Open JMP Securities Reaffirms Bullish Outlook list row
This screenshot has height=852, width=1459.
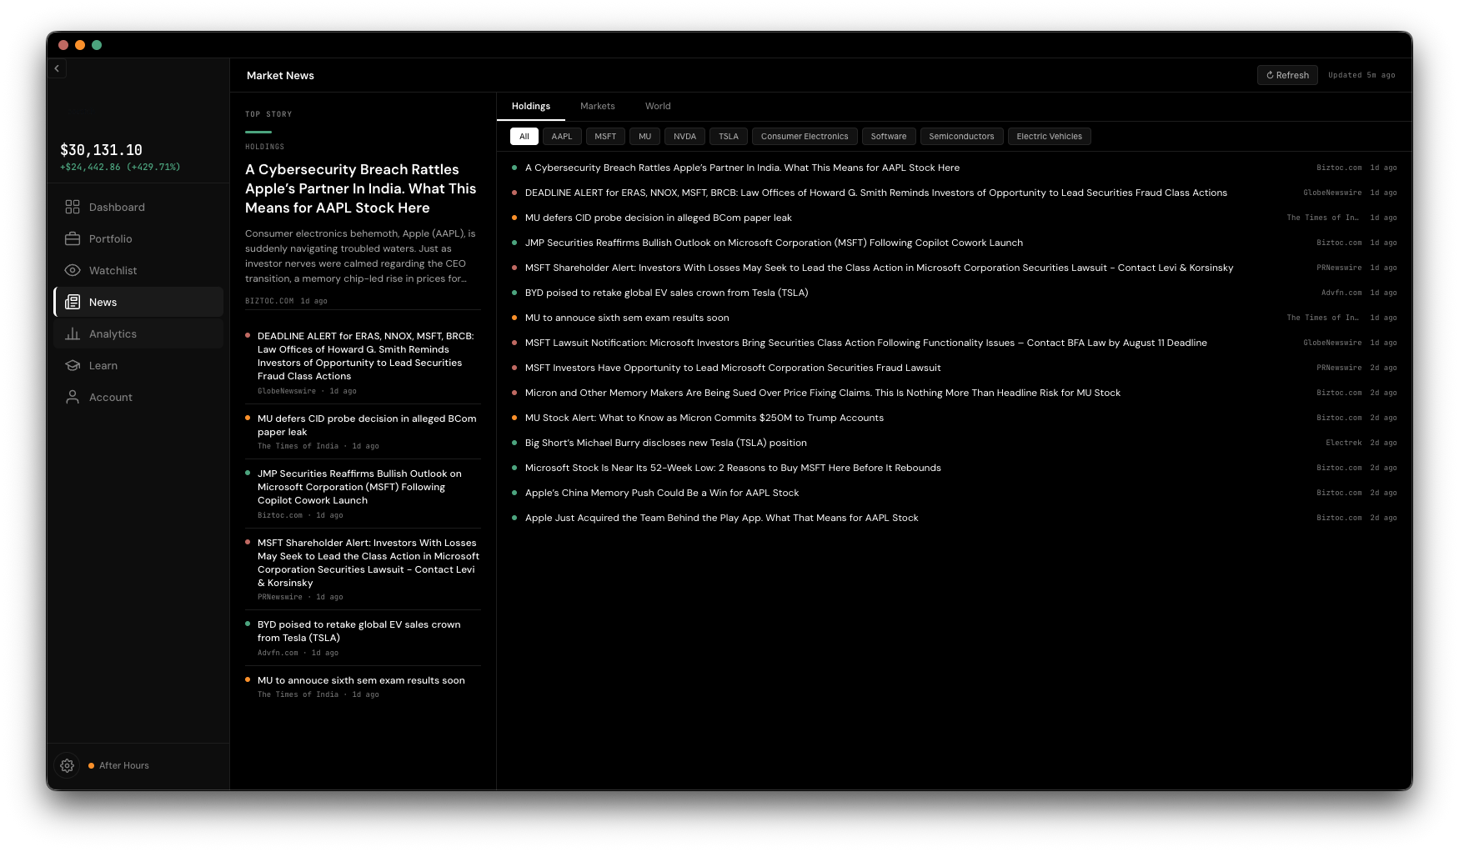pyautogui.click(x=954, y=243)
